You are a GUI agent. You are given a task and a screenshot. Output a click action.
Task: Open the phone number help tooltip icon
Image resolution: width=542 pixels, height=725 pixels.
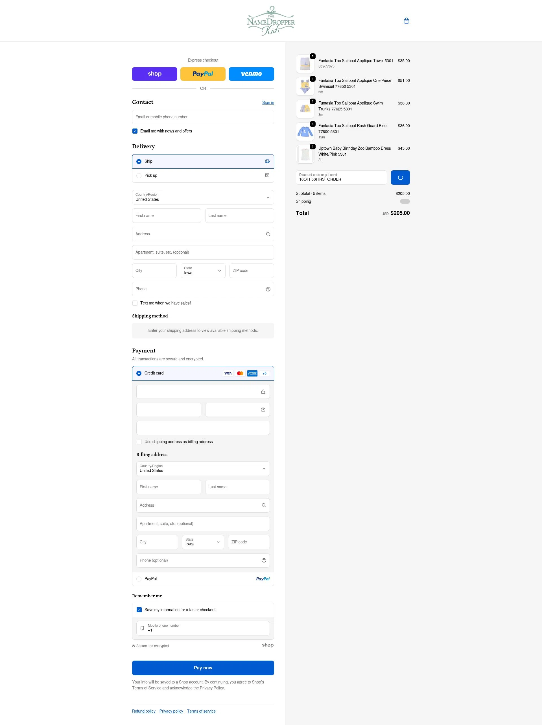(x=268, y=289)
